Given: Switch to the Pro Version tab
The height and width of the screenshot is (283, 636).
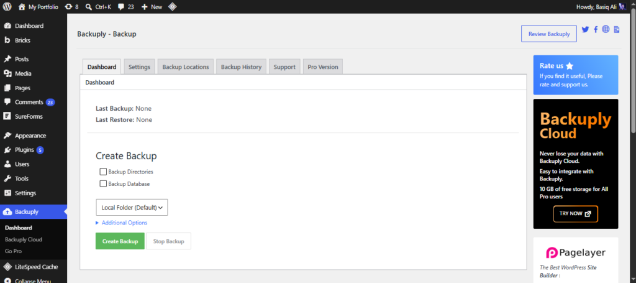Looking at the screenshot, I should (x=323, y=67).
